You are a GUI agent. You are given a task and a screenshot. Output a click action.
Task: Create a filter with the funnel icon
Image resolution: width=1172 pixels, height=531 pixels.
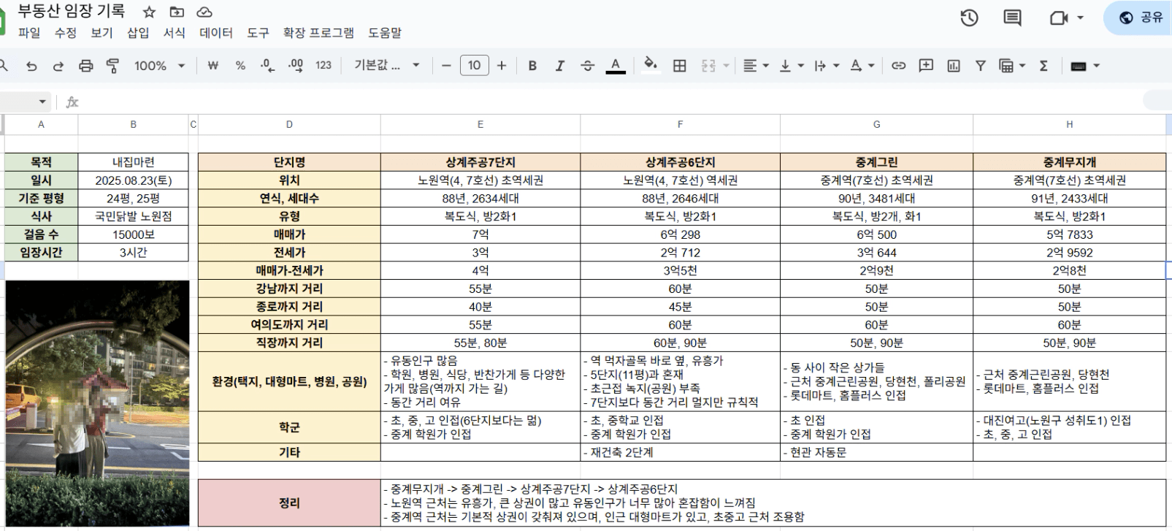(x=981, y=66)
